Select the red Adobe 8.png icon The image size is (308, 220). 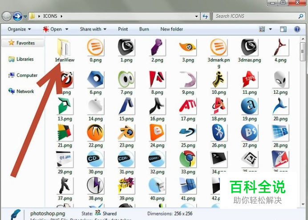pos(157,79)
